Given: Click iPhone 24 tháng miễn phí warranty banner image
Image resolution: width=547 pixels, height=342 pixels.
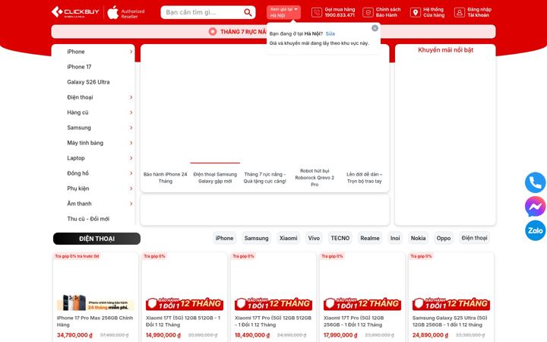Looking at the screenshot, I should [95, 302].
